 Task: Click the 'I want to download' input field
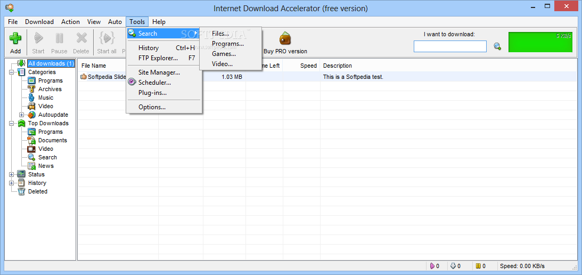coord(450,46)
